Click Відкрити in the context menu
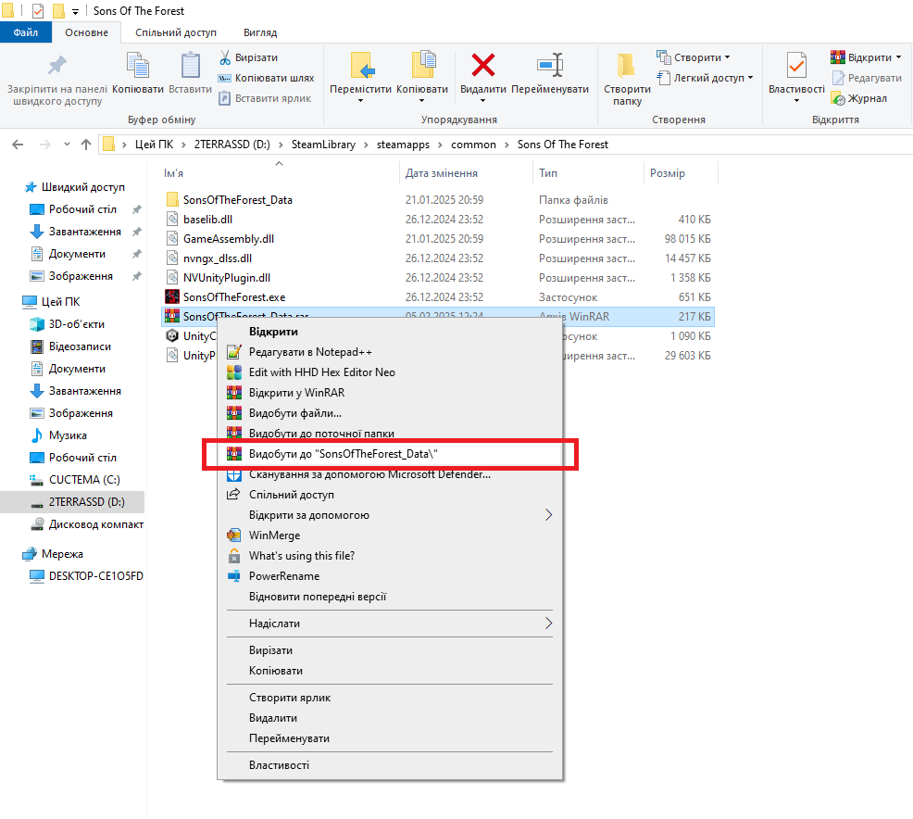The height and width of the screenshot is (819, 913). [390, 332]
